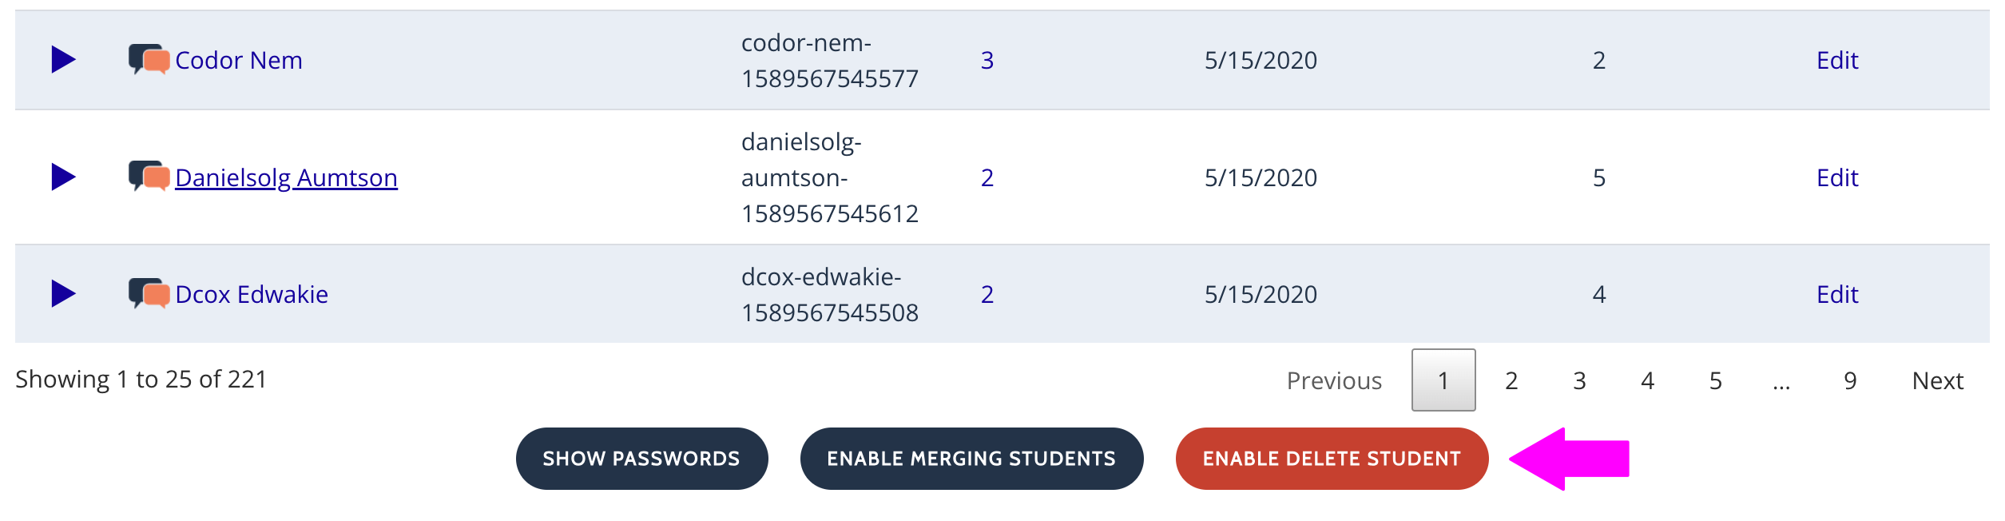The width and height of the screenshot is (2005, 521).
Task: Open Danielsolg Aumtson student link
Action: click(x=286, y=177)
